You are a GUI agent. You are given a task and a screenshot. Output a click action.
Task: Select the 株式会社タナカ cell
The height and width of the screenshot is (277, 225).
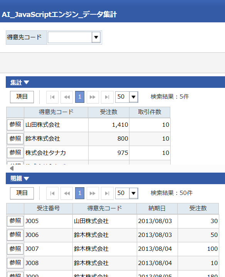point(56,153)
